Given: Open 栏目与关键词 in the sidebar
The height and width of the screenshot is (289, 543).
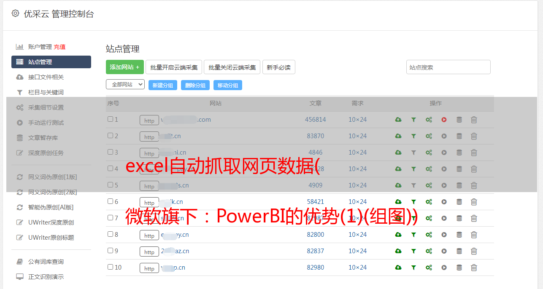Looking at the screenshot, I should (x=46, y=92).
